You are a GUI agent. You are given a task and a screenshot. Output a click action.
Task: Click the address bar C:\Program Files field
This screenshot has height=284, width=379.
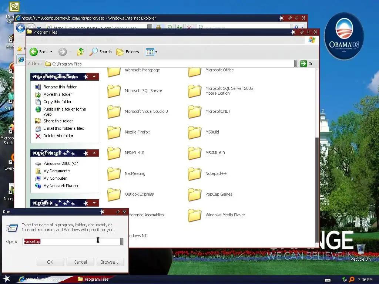(x=169, y=64)
